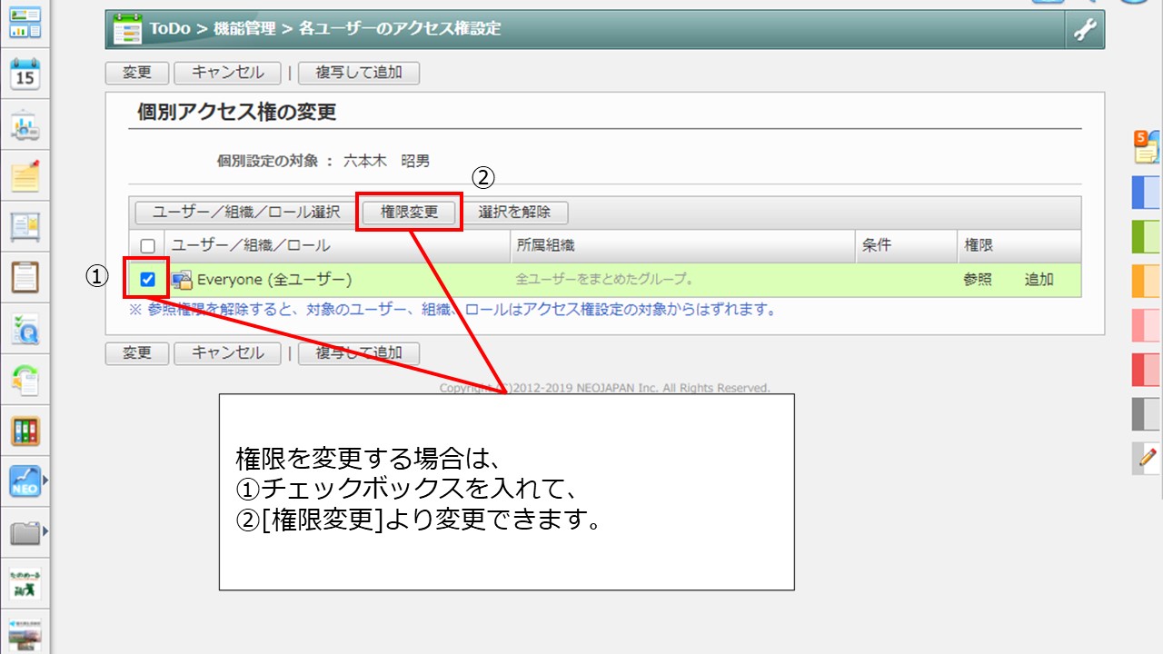Expand the arrow beside the gray folder icon
This screenshot has width=1163, height=654.
point(45,530)
